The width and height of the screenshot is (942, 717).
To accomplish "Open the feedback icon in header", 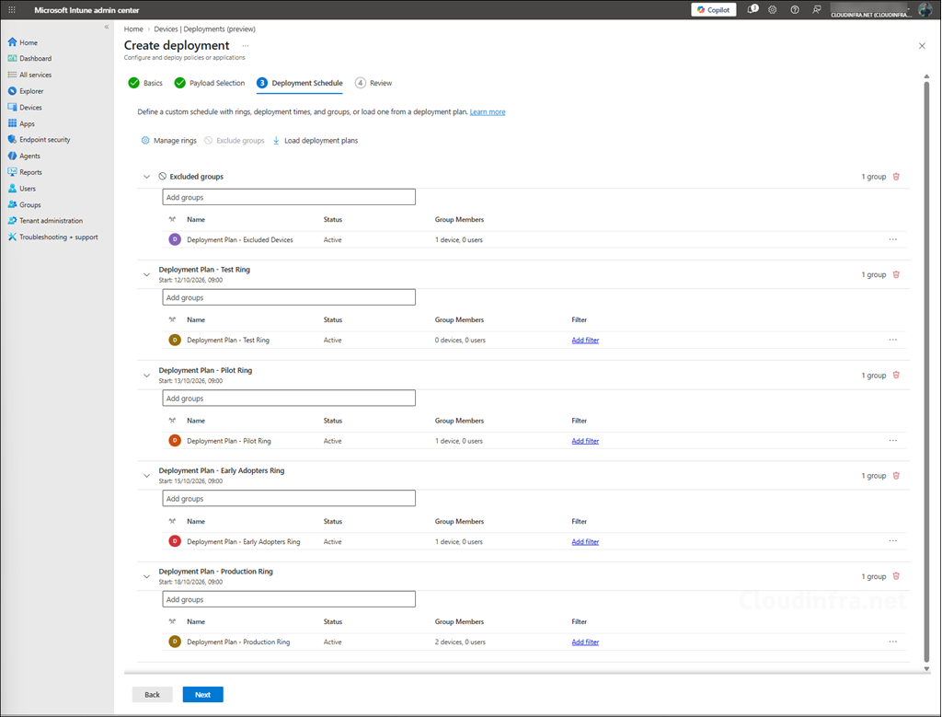I will tap(817, 9).
